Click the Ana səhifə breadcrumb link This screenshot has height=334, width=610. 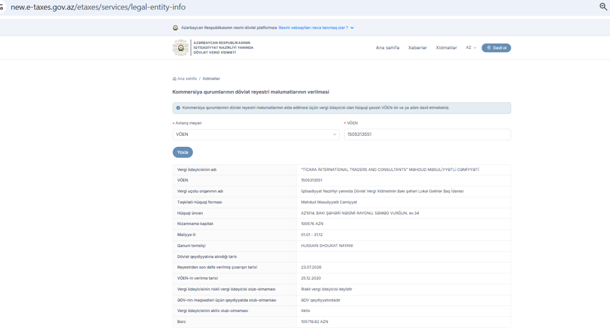pyautogui.click(x=187, y=79)
